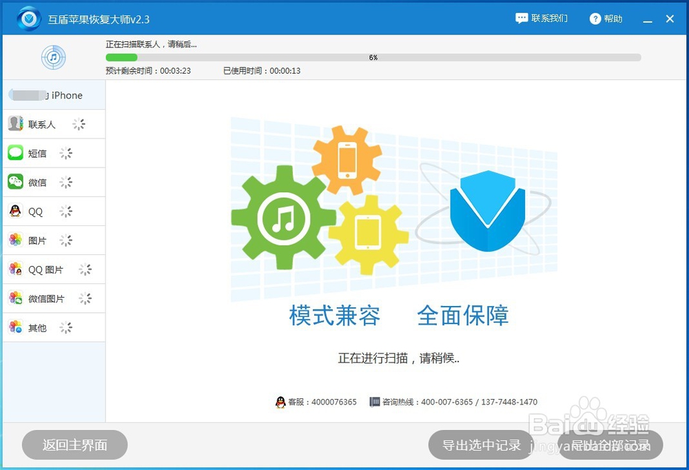
Task: Click the QQ penguin icon beside 客服
Action: point(280,402)
